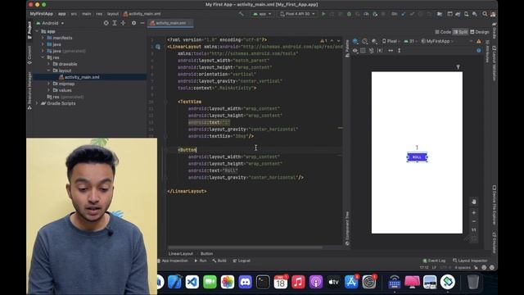Click the Debug app bug icon
The image size is (524, 295).
point(349,14)
